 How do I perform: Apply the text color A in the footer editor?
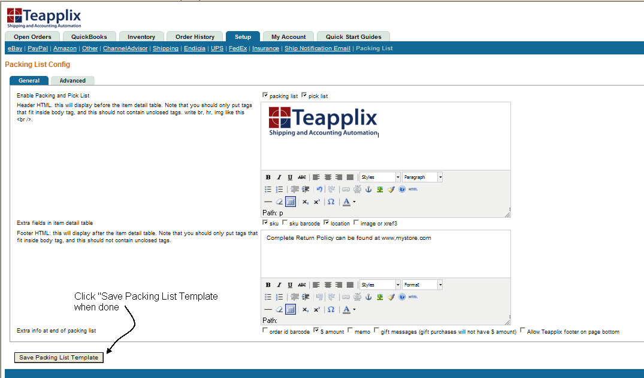pyautogui.click(x=347, y=310)
